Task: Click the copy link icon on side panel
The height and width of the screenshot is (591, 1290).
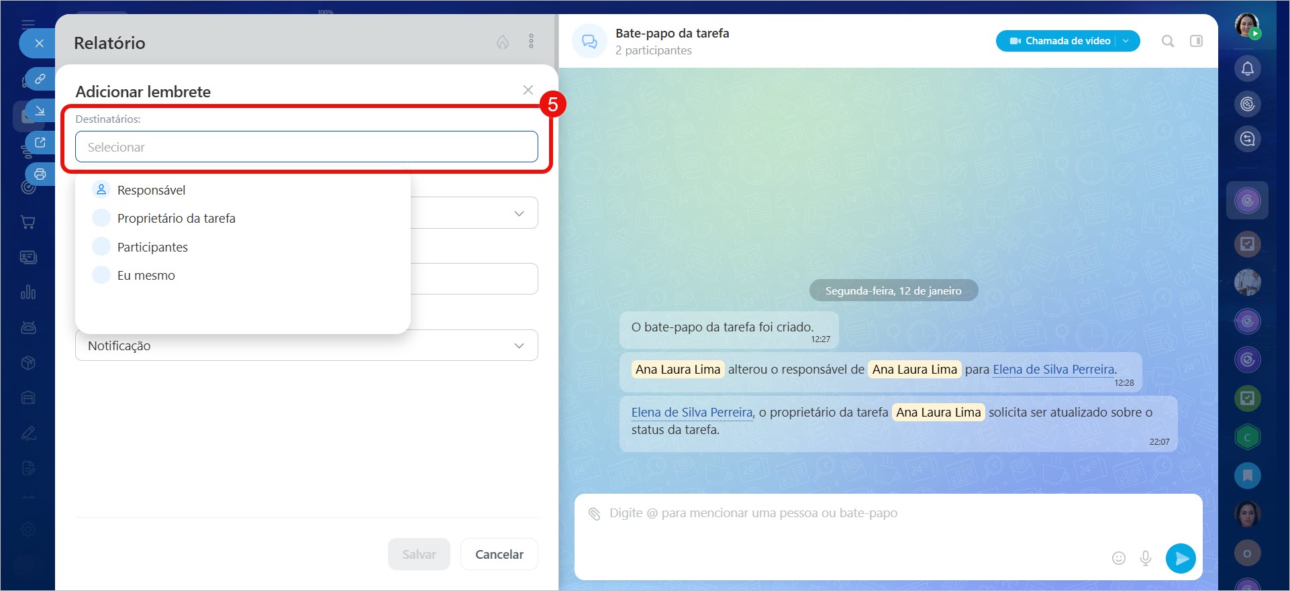Action: point(40,79)
